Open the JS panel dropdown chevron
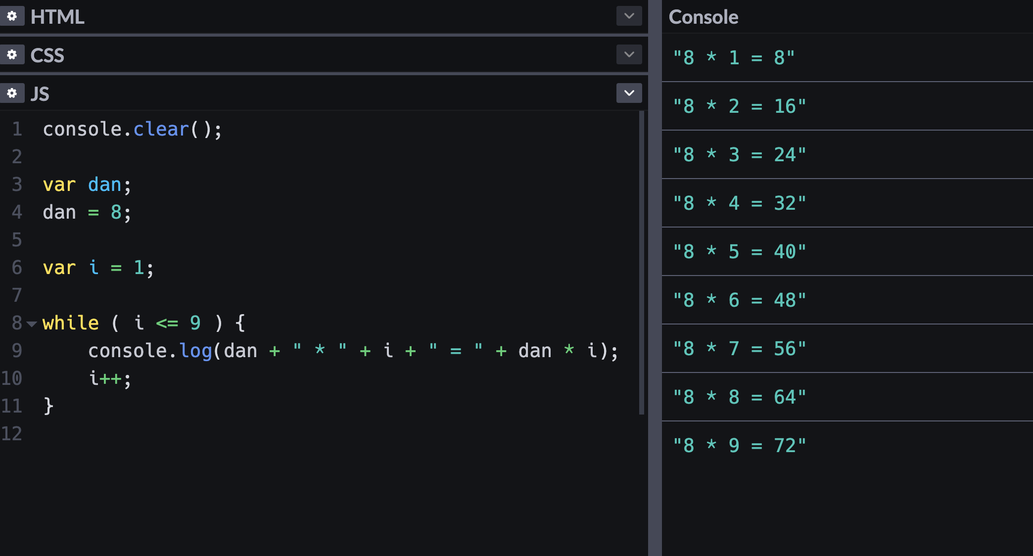This screenshot has width=1033, height=556. coord(629,93)
